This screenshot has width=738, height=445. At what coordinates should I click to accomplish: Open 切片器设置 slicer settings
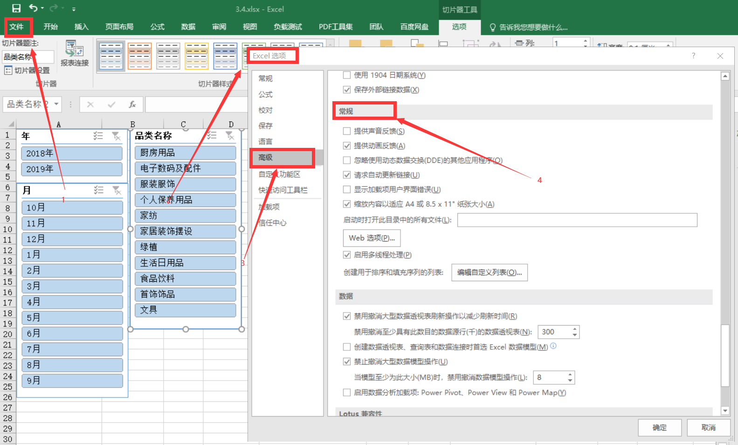click(x=27, y=70)
